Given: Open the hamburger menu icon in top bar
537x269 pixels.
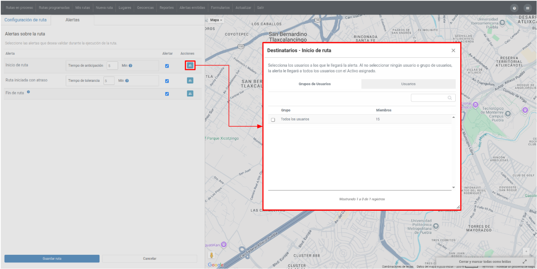Looking at the screenshot, I should (x=528, y=8).
